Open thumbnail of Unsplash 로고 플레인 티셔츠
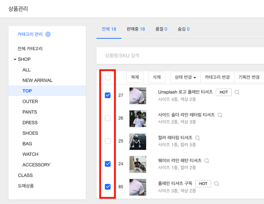 click(138, 96)
